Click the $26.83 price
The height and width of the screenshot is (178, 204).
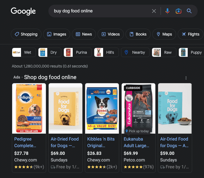(x=94, y=153)
